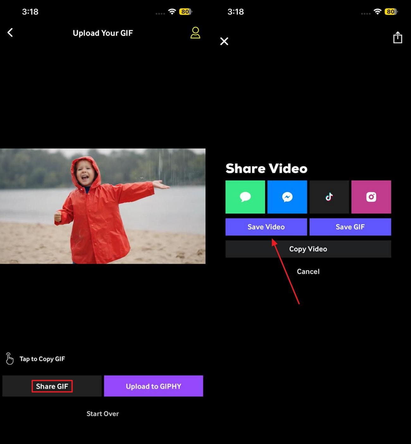The height and width of the screenshot is (444, 411).
Task: Go back with the left arrow
Action: pyautogui.click(x=10, y=33)
